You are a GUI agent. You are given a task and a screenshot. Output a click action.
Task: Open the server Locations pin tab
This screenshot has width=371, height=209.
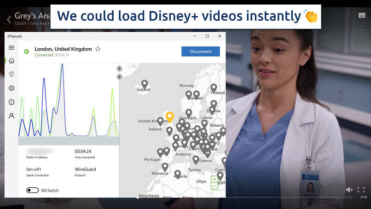point(12,74)
